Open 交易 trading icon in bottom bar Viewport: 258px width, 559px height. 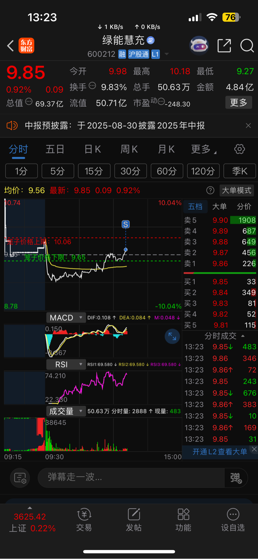(x=84, y=514)
